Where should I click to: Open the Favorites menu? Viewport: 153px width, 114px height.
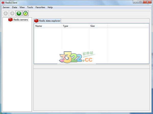(x=40, y=7)
